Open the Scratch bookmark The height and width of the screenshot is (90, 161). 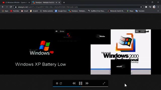coord(34,11)
